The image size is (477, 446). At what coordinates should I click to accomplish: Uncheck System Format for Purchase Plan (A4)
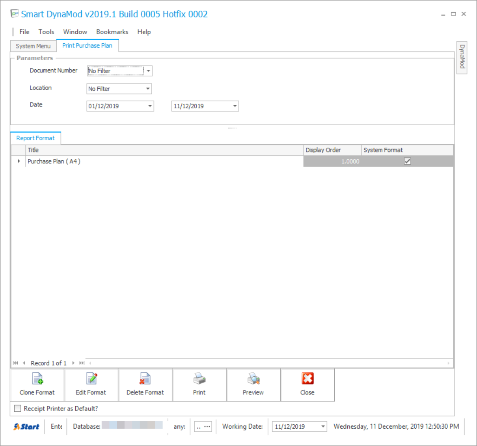point(407,161)
